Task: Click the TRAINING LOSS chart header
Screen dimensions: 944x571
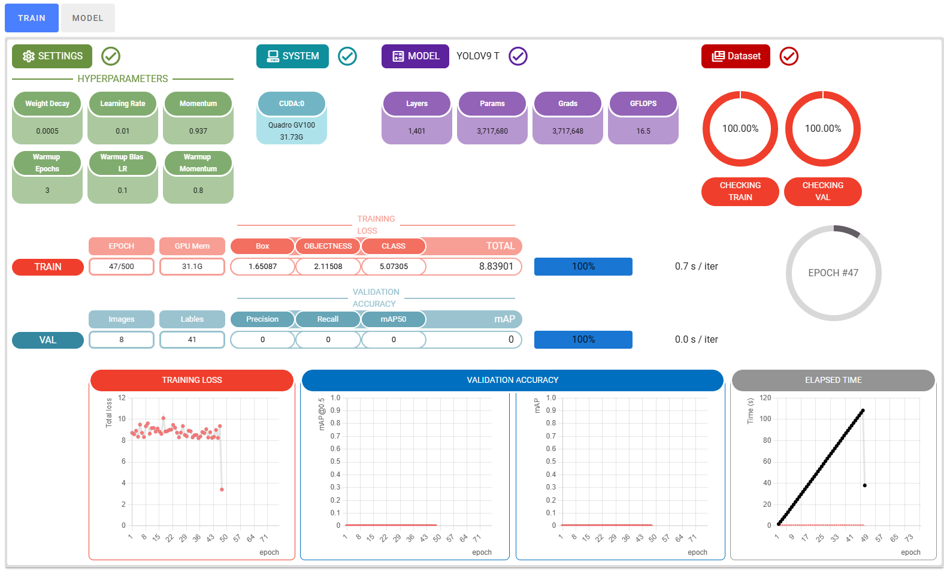Action: 192,380
